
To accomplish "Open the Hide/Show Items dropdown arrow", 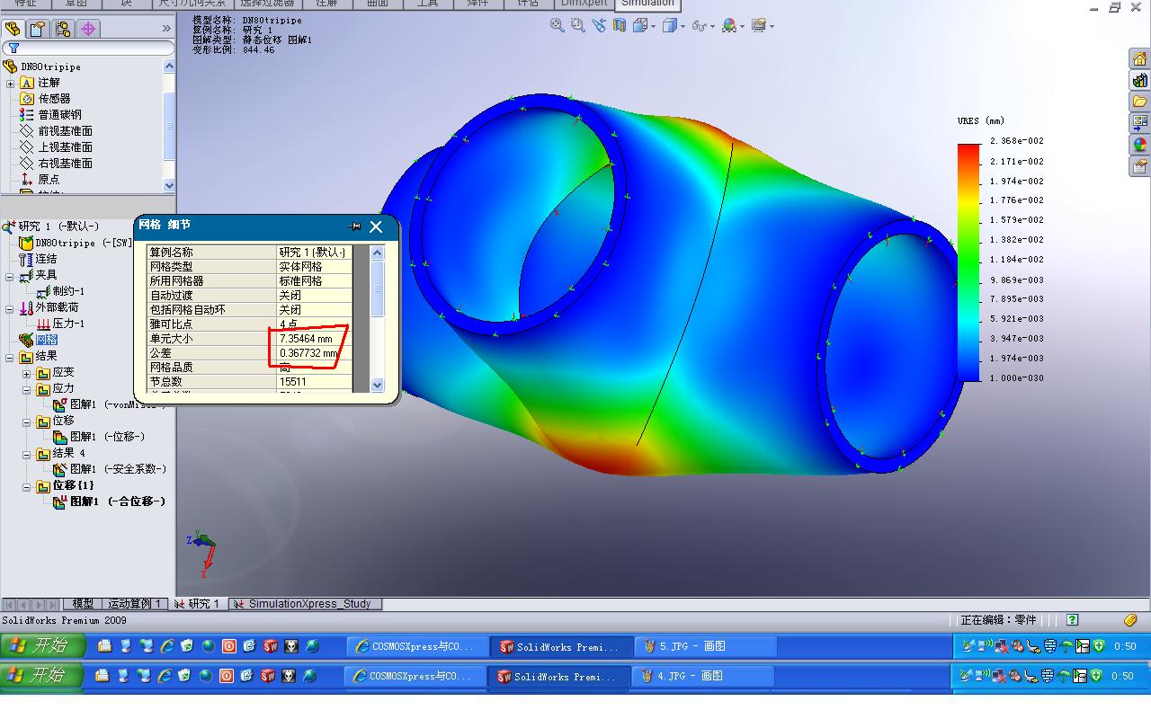I will 713,26.
